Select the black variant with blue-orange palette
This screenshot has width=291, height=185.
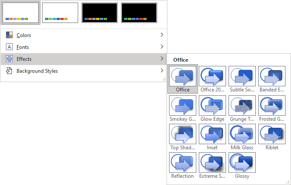pos(100,13)
